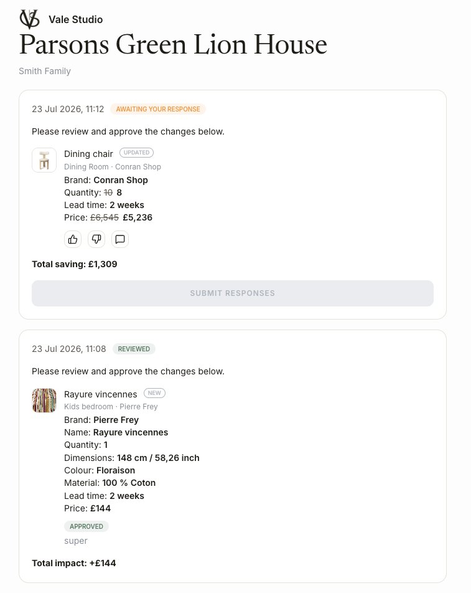Click the Vale Studio name in header
Image resolution: width=471 pixels, height=593 pixels.
click(75, 19)
